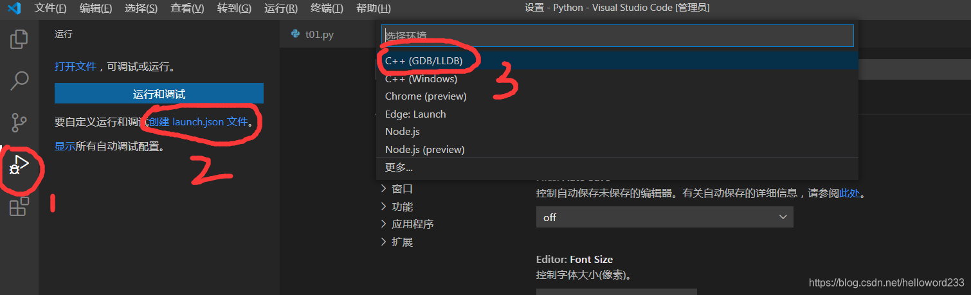971x295 pixels.
Task: Click the 创建 launch.json 文件 link
Action: (199, 121)
